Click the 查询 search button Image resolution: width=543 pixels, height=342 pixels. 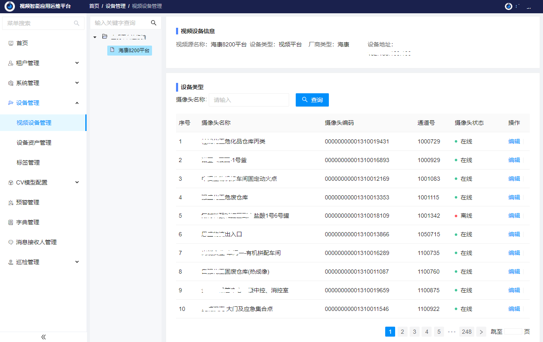click(x=312, y=100)
